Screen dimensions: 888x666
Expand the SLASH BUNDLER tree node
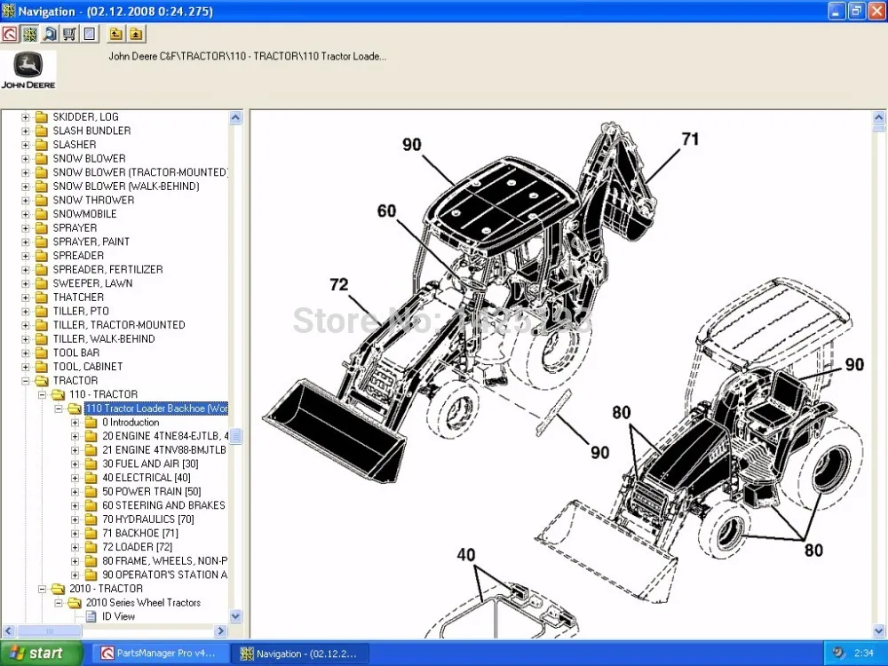pos(25,131)
